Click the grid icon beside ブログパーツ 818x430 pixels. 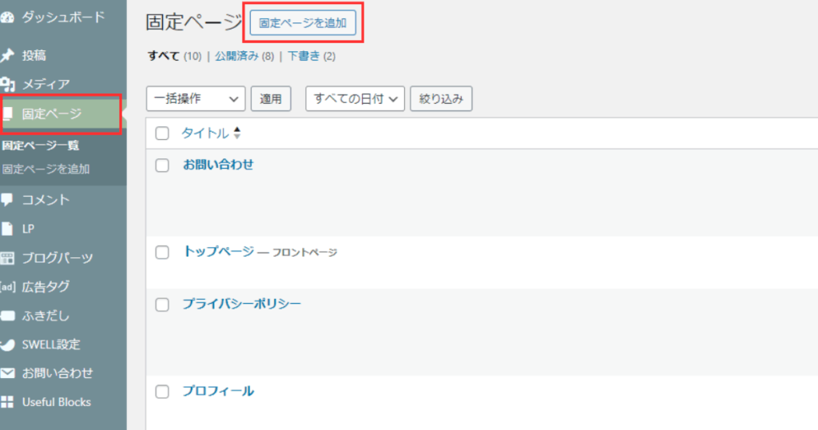pos(7,258)
